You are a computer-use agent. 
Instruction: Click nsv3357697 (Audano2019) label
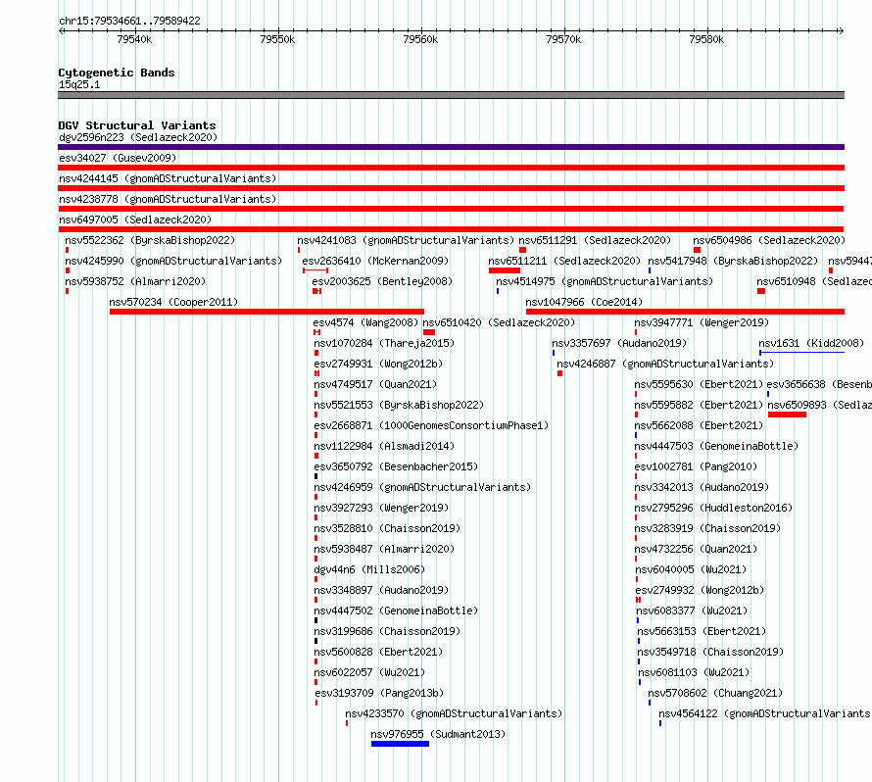[619, 343]
